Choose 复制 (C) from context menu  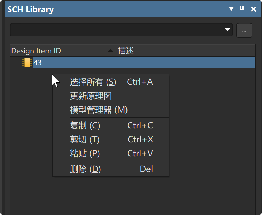[x=85, y=126]
